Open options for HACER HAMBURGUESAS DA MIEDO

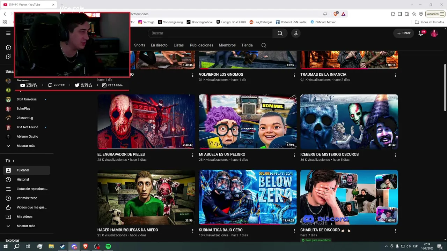[192, 231]
